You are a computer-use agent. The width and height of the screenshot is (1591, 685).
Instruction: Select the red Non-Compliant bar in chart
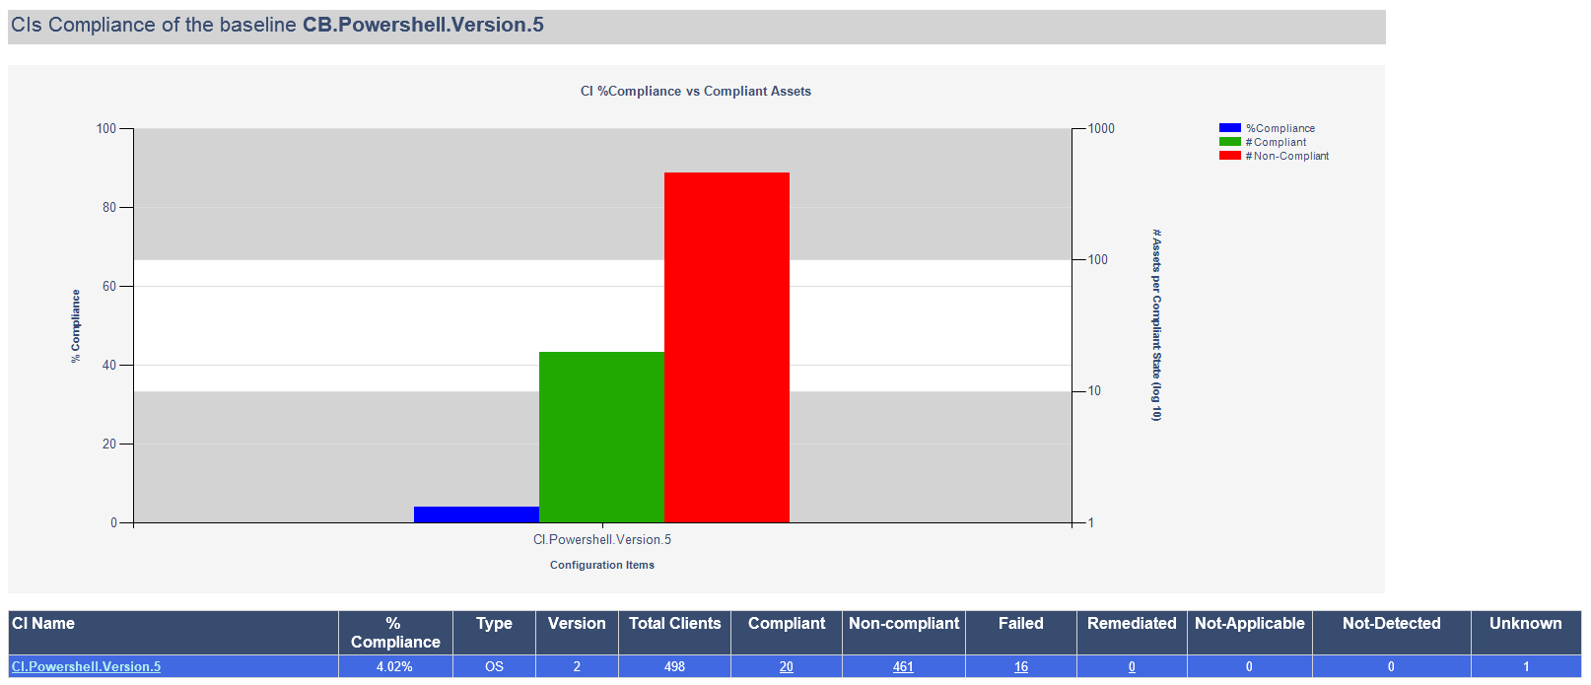[726, 347]
